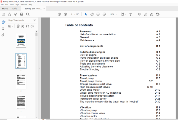Rotate page clockwise in Thumbnails panel

[x=32, y=26]
